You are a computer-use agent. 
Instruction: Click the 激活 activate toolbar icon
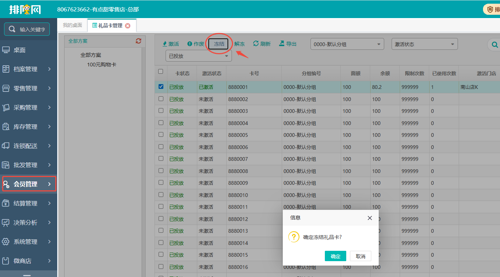click(165, 44)
